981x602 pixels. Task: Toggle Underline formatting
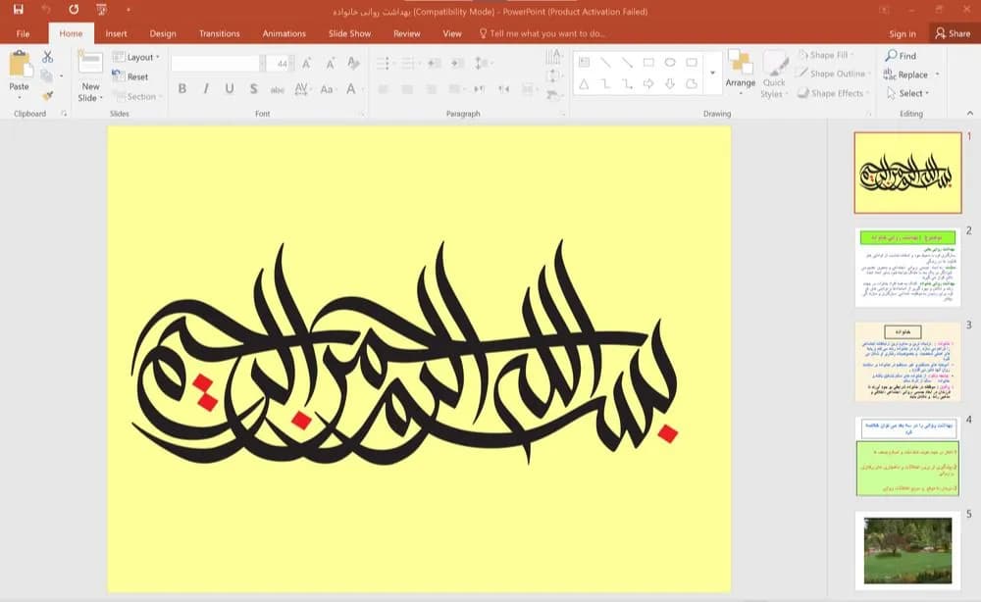(x=230, y=89)
